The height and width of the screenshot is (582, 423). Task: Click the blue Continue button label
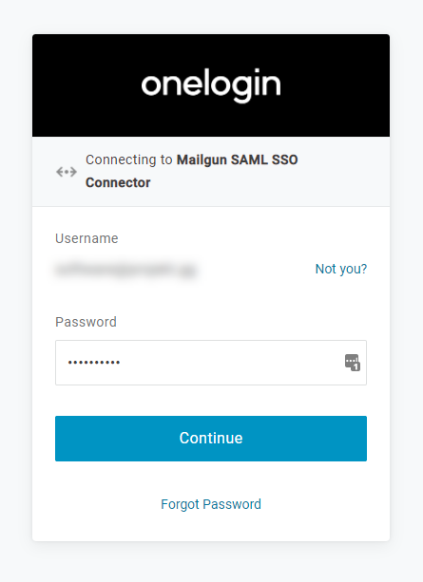pyautogui.click(x=211, y=439)
